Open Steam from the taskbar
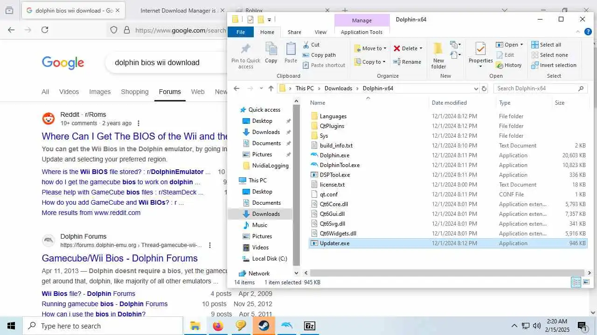Image resolution: width=597 pixels, height=335 pixels. [x=264, y=326]
